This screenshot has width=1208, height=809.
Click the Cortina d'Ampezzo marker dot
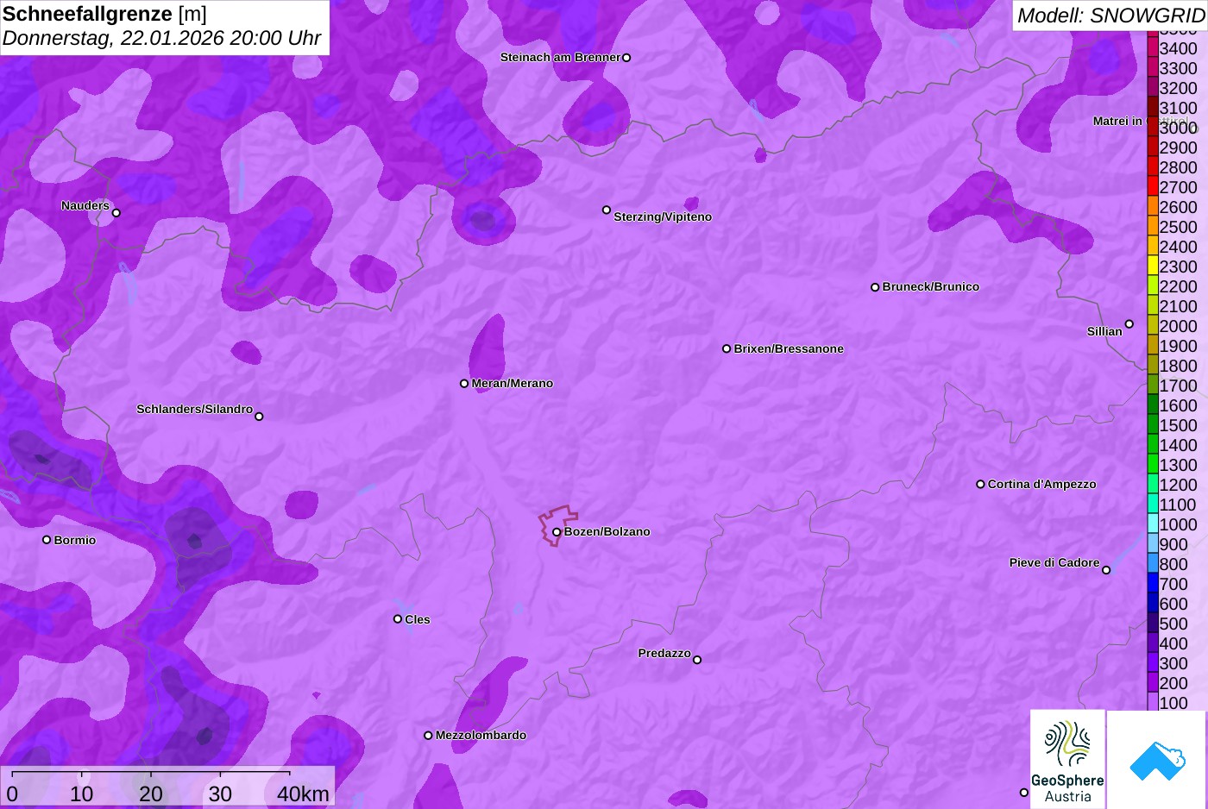click(980, 485)
